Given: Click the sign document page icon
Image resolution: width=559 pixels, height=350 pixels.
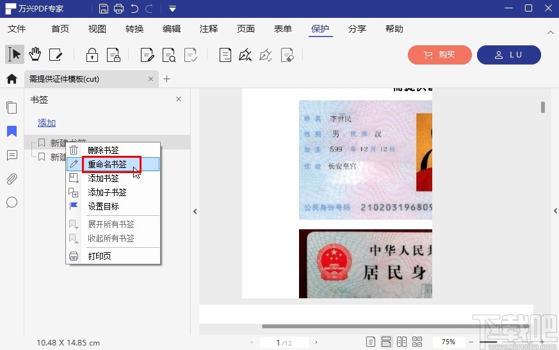Looking at the screenshot, I should [225, 55].
